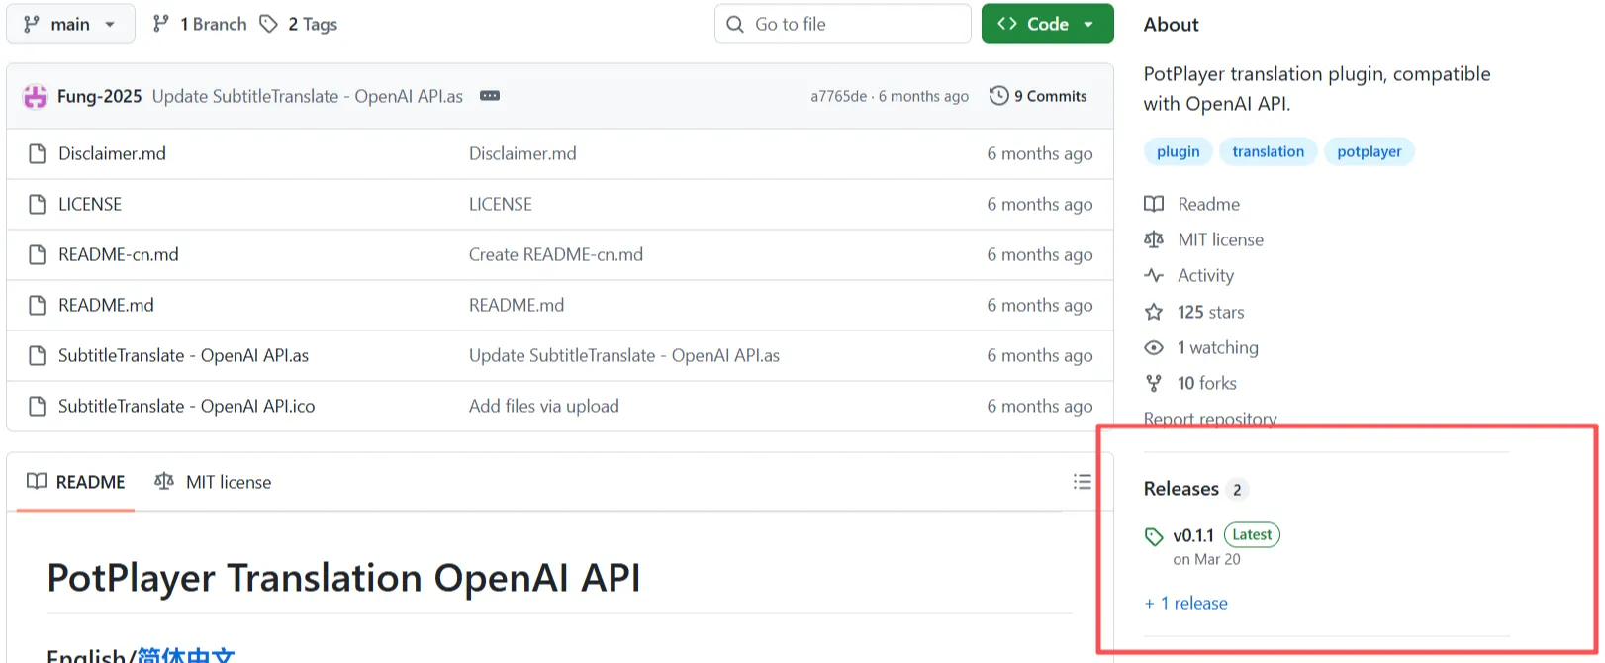
Task: Open the + 1 release link
Action: [1185, 604]
